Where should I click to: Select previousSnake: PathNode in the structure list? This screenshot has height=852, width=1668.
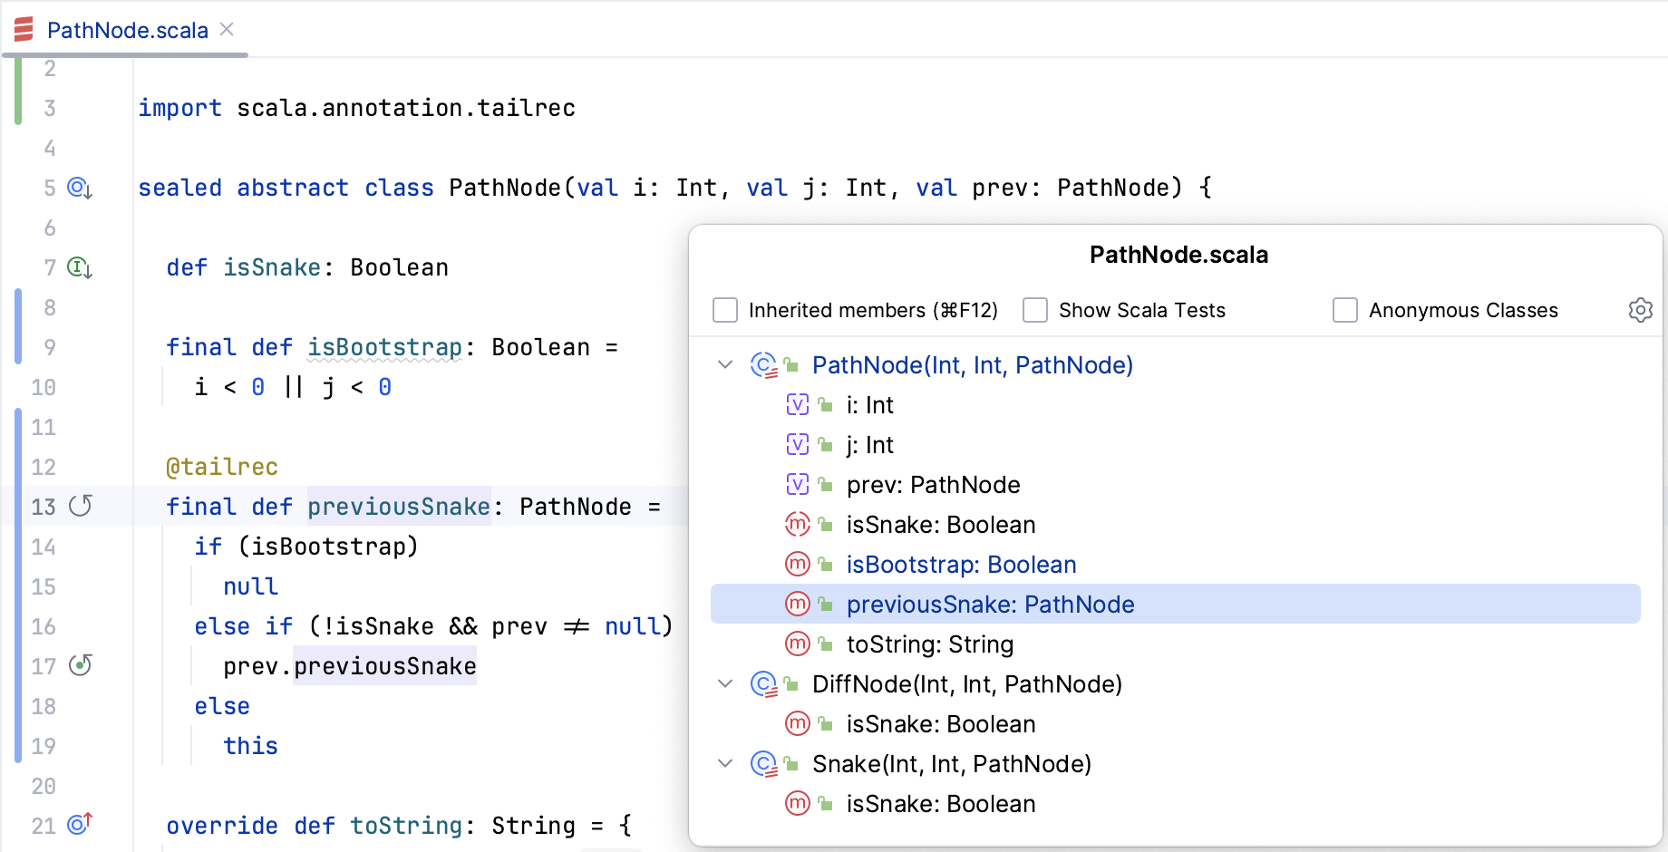point(990,605)
